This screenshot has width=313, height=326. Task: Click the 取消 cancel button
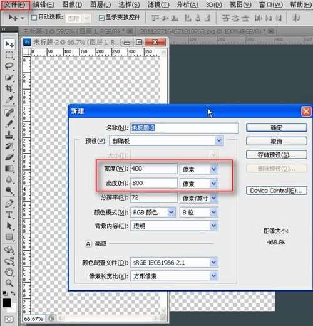point(277,141)
